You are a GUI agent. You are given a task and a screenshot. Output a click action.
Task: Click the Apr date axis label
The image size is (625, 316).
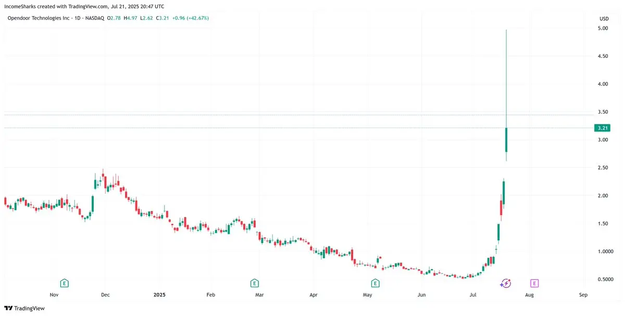tap(314, 295)
